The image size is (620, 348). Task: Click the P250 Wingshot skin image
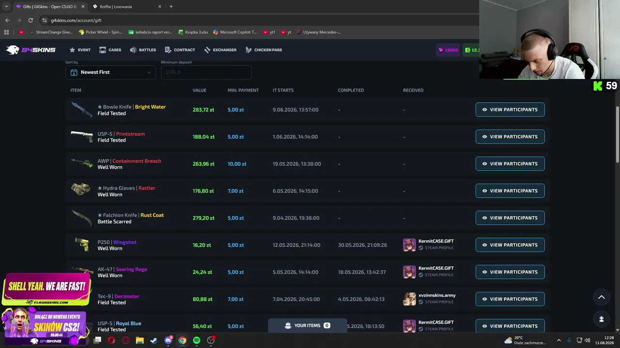(x=81, y=245)
